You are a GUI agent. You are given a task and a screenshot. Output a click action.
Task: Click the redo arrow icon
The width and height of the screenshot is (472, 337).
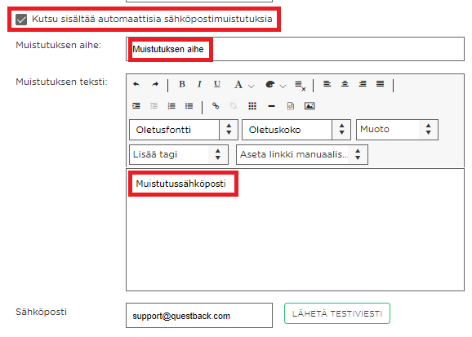click(x=155, y=84)
